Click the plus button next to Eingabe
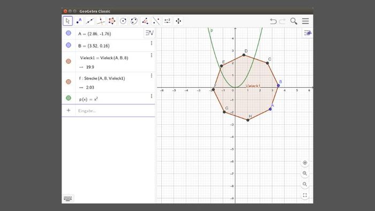The width and height of the screenshot is (375, 211). click(x=69, y=110)
